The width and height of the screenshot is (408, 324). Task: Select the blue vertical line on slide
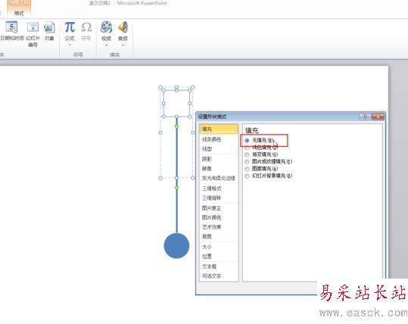(x=176, y=208)
